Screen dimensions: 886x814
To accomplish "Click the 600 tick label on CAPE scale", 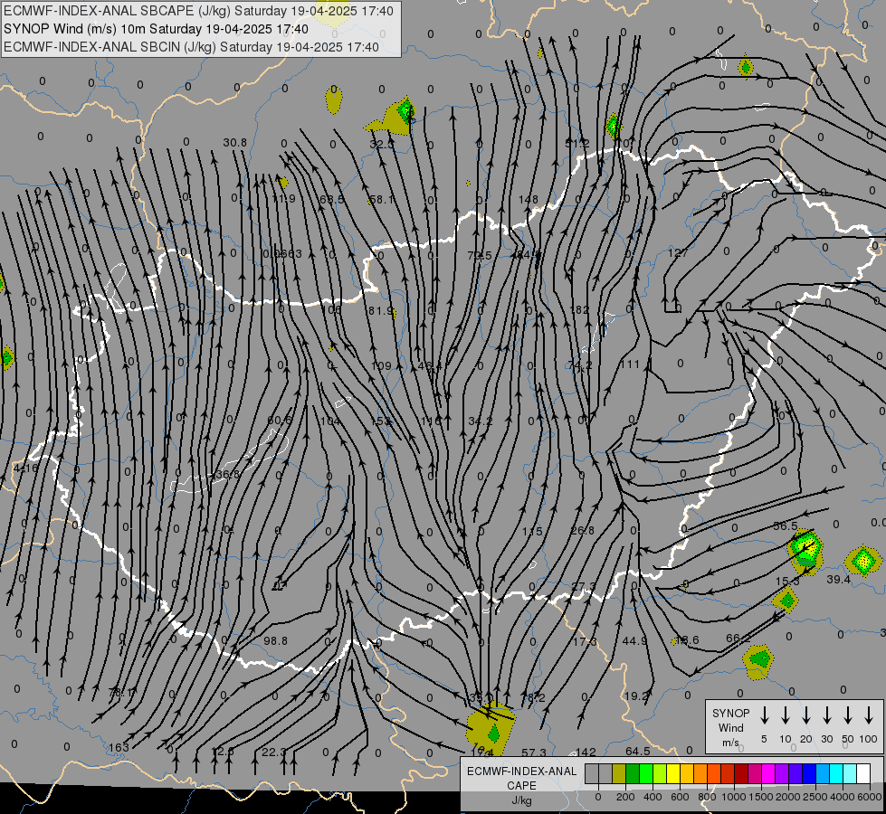I will [680, 797].
